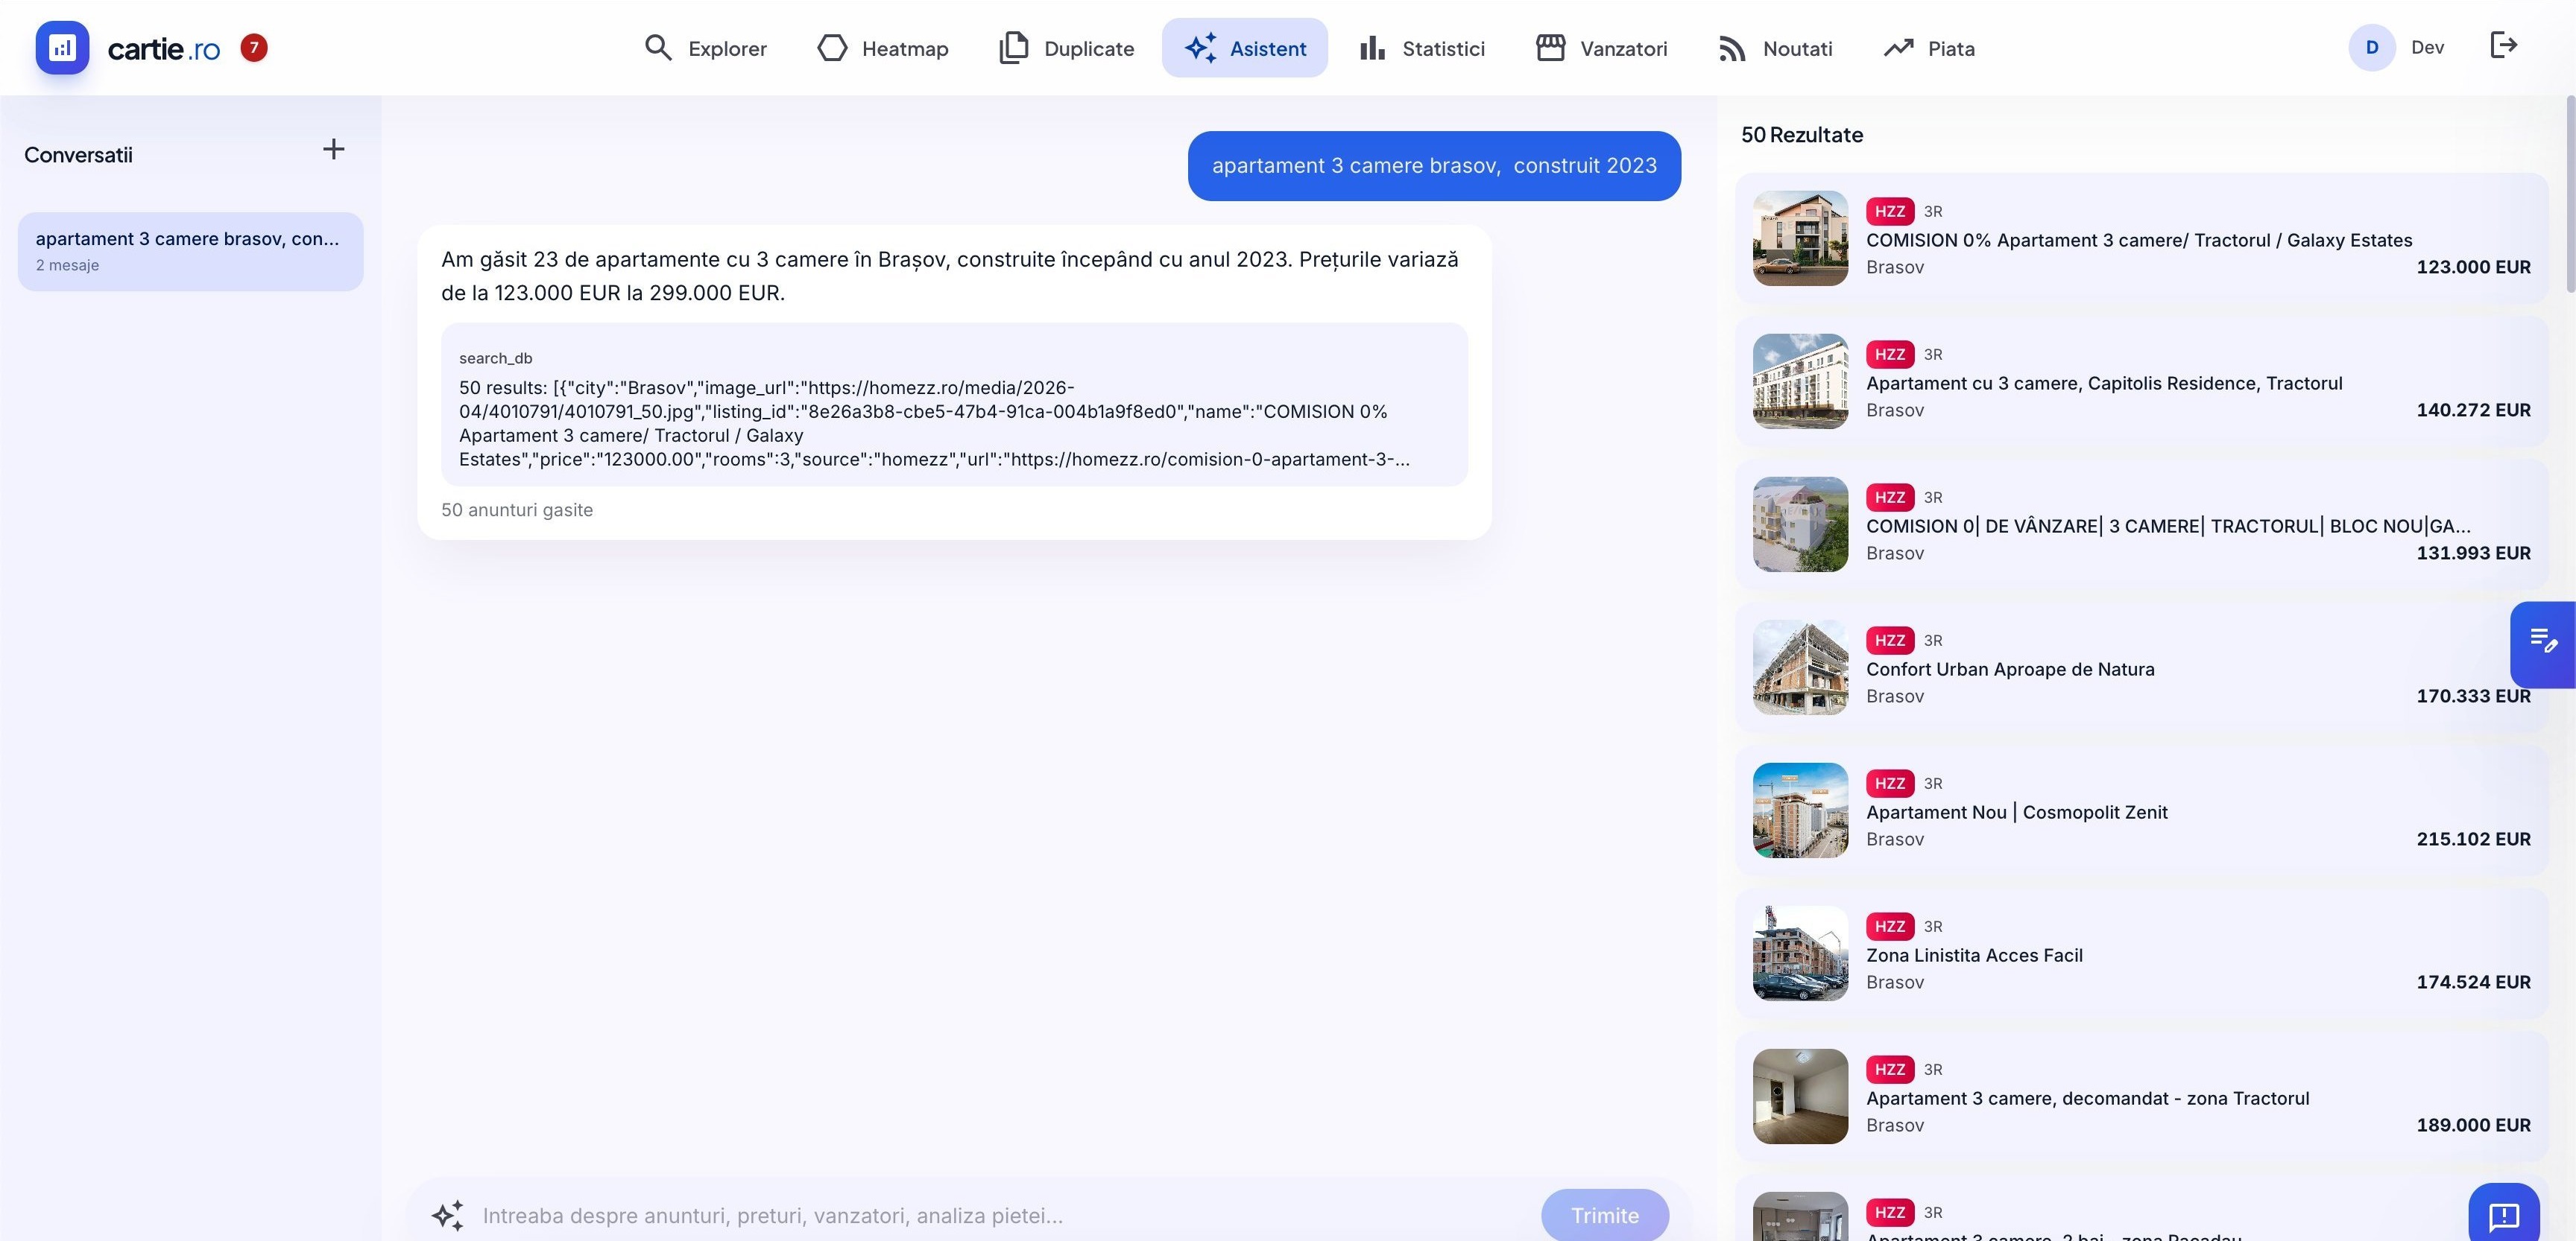This screenshot has width=2576, height=1241.
Task: Click the cartie.ro logo icon
Action: coord(62,48)
